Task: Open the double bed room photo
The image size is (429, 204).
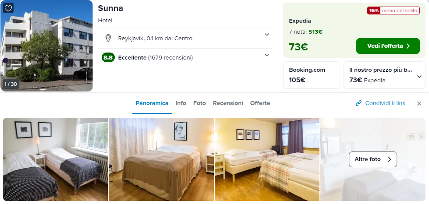Action: coord(161,159)
